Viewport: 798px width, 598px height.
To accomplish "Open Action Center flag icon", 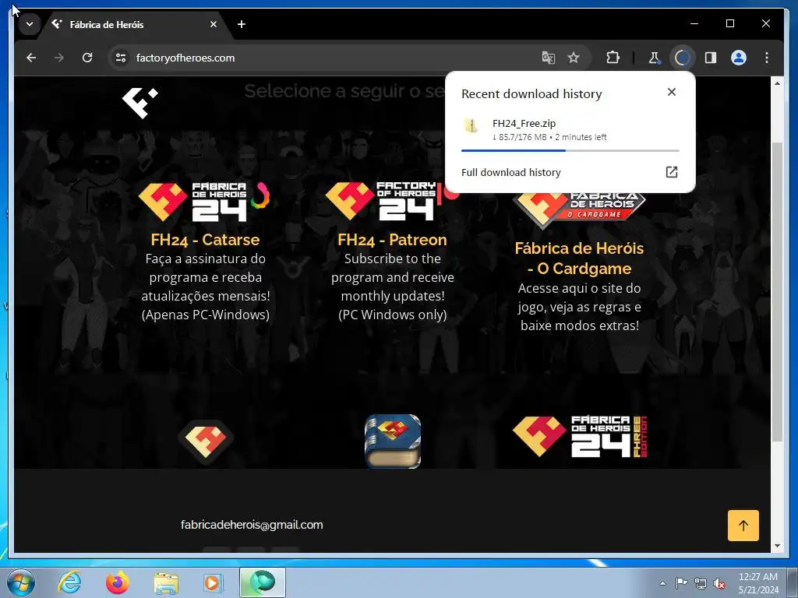I will click(681, 583).
